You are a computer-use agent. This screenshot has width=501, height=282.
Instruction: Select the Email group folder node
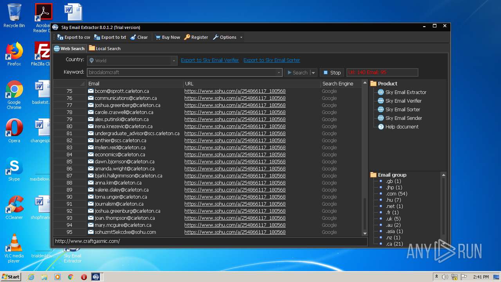click(x=389, y=175)
